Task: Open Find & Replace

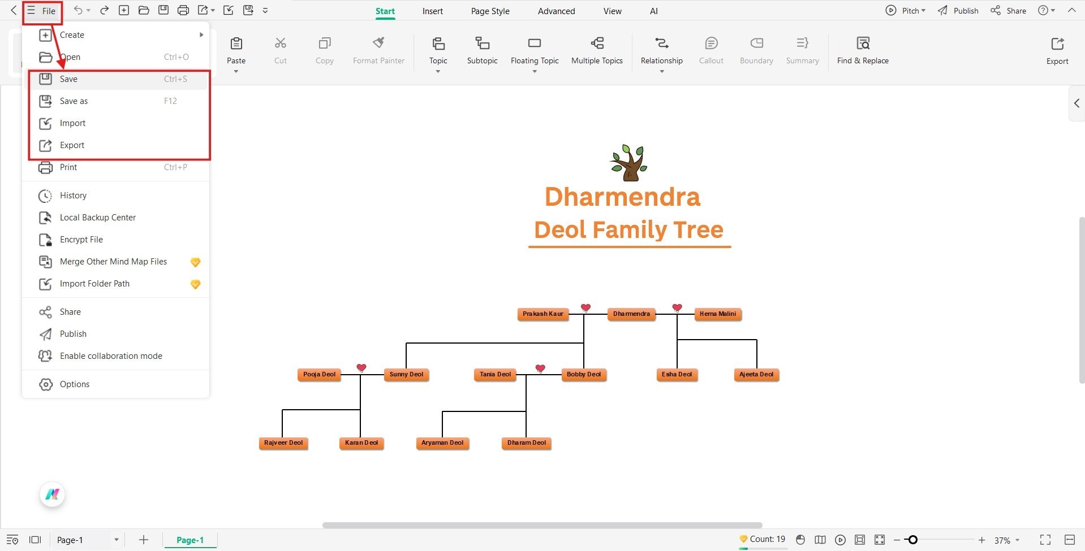Action: coord(862,51)
